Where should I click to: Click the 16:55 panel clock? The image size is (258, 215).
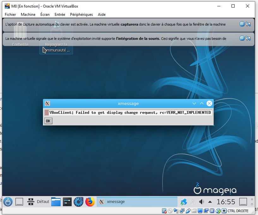(226, 202)
